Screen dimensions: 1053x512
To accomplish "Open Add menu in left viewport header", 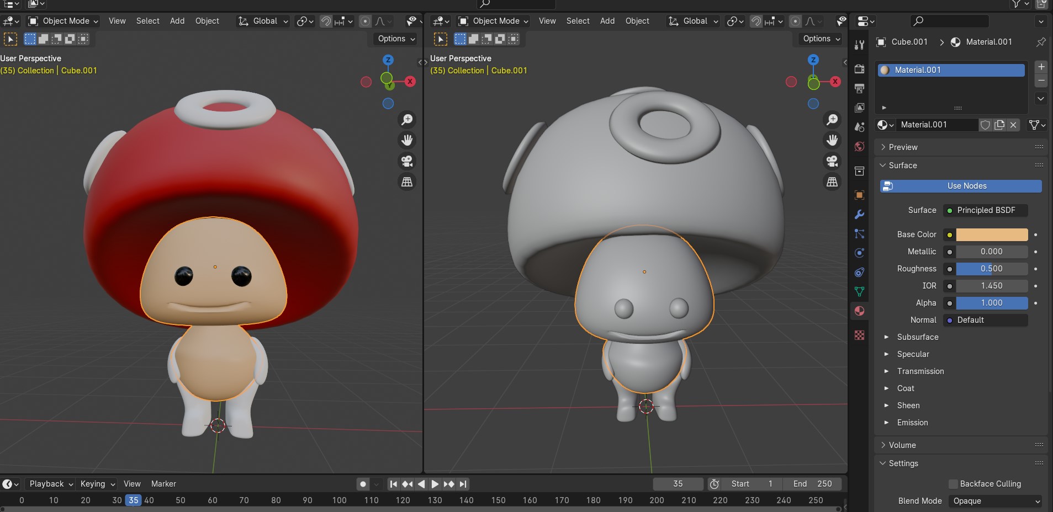I will pos(177,21).
